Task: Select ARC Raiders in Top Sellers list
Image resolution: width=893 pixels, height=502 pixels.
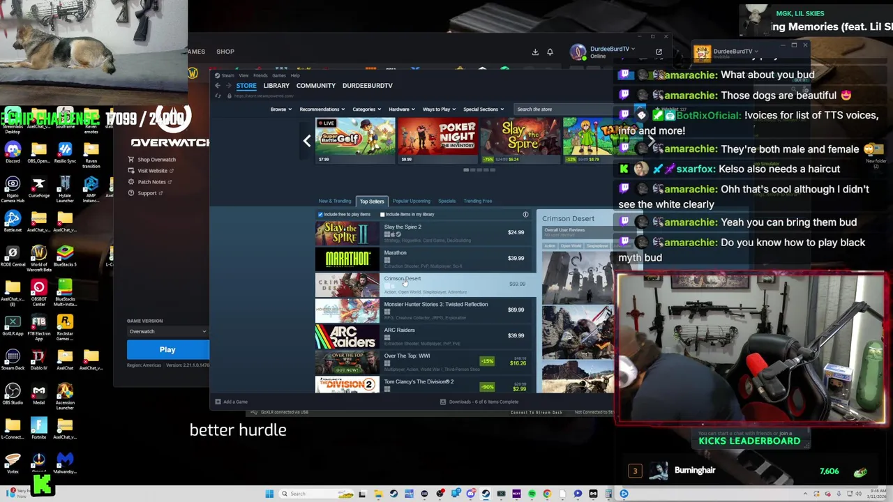Action: pos(426,336)
